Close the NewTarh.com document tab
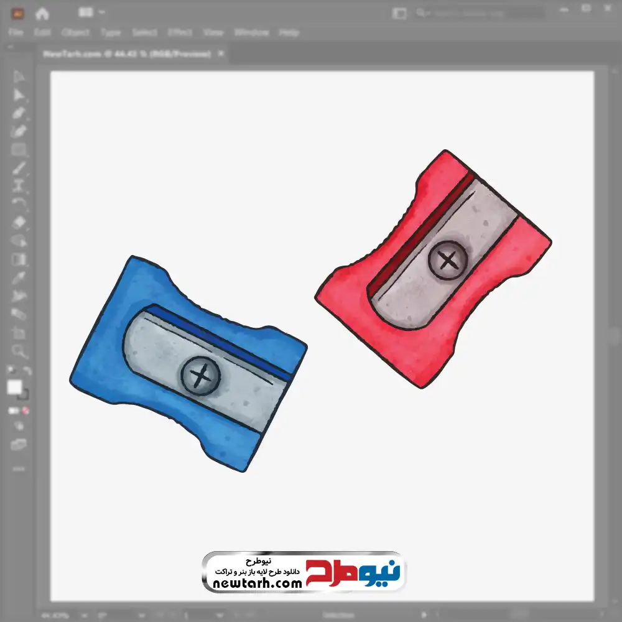This screenshot has width=622, height=622. 220,54
